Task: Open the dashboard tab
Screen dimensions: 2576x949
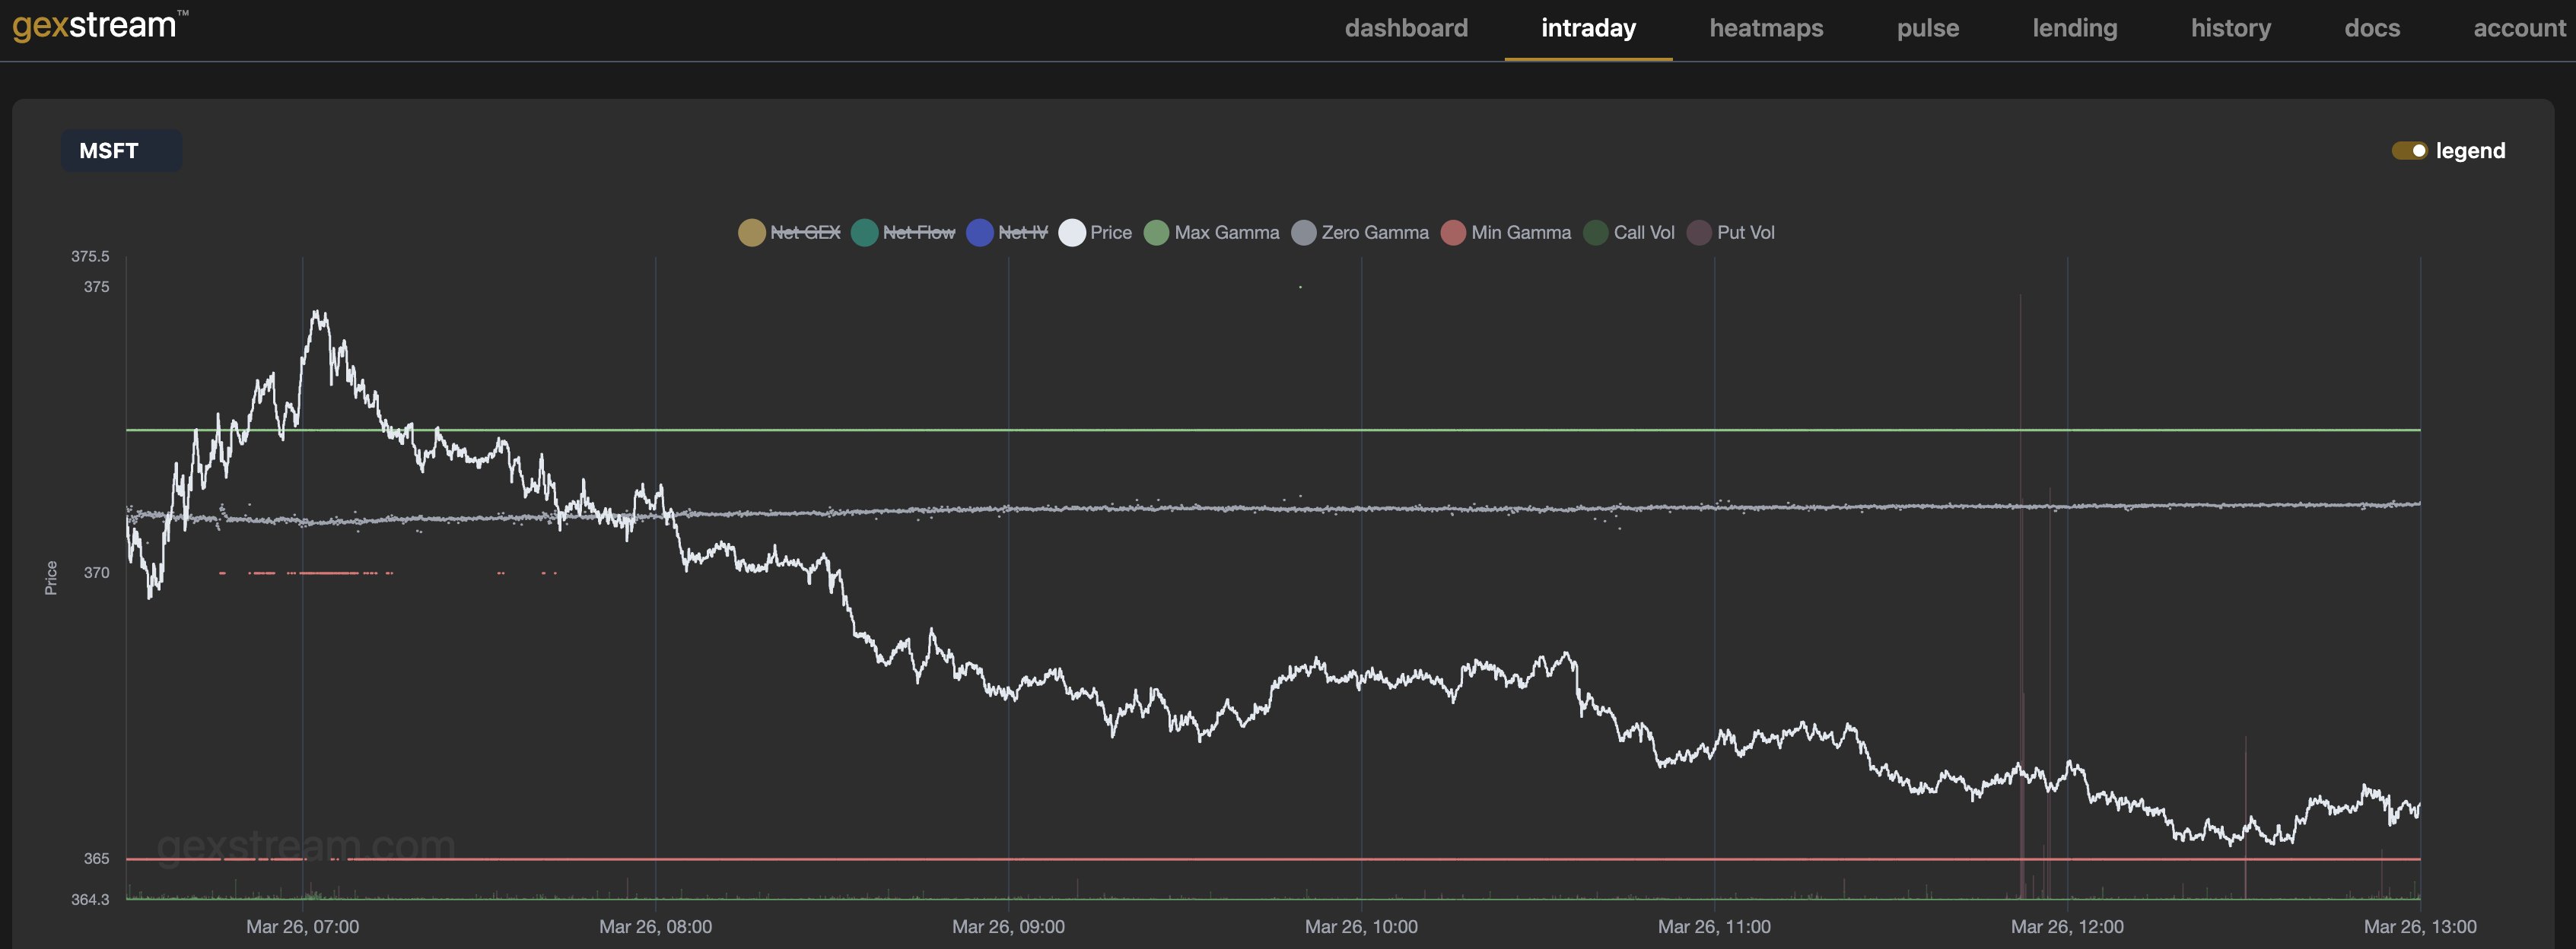Action: (x=1406, y=28)
